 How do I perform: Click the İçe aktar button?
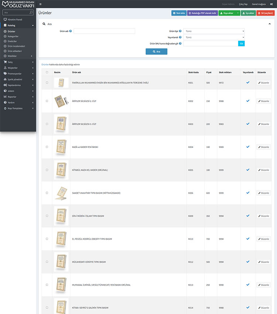click(x=248, y=13)
